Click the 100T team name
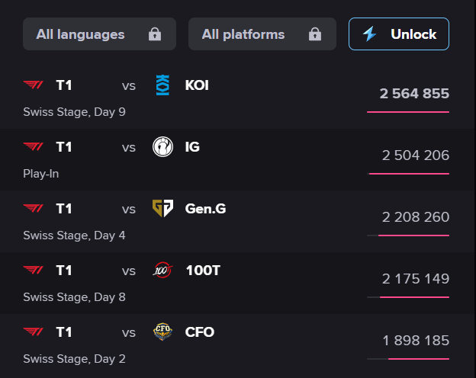 (x=203, y=271)
